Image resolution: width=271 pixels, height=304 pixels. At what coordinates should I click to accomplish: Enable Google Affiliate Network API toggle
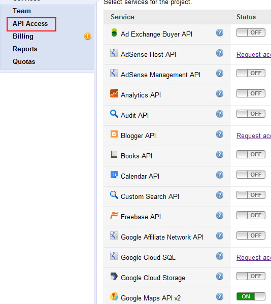251,235
